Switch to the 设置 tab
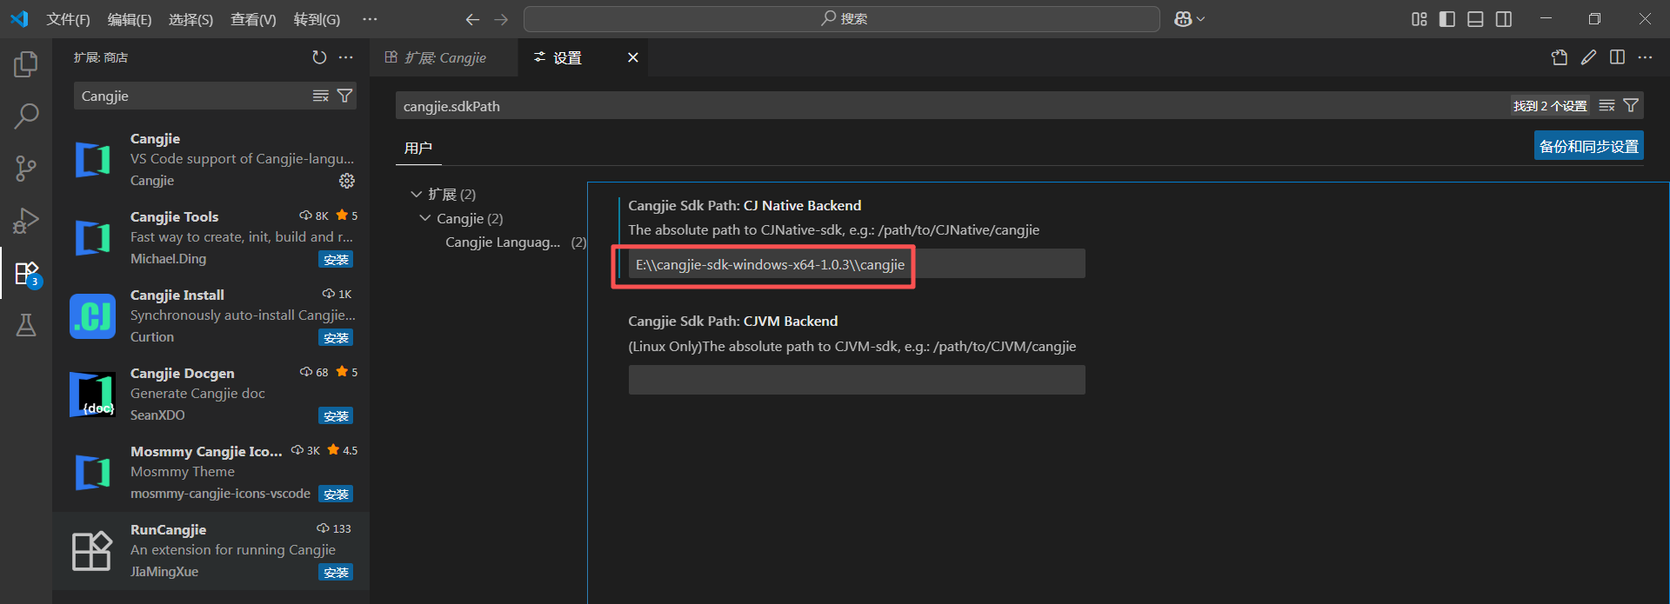1670x604 pixels. coord(584,57)
